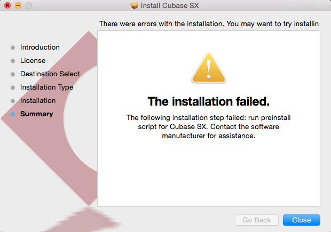Screen dimensions: 331x232
Task: Close the installer with the red window button
Action: [x=7, y=5]
